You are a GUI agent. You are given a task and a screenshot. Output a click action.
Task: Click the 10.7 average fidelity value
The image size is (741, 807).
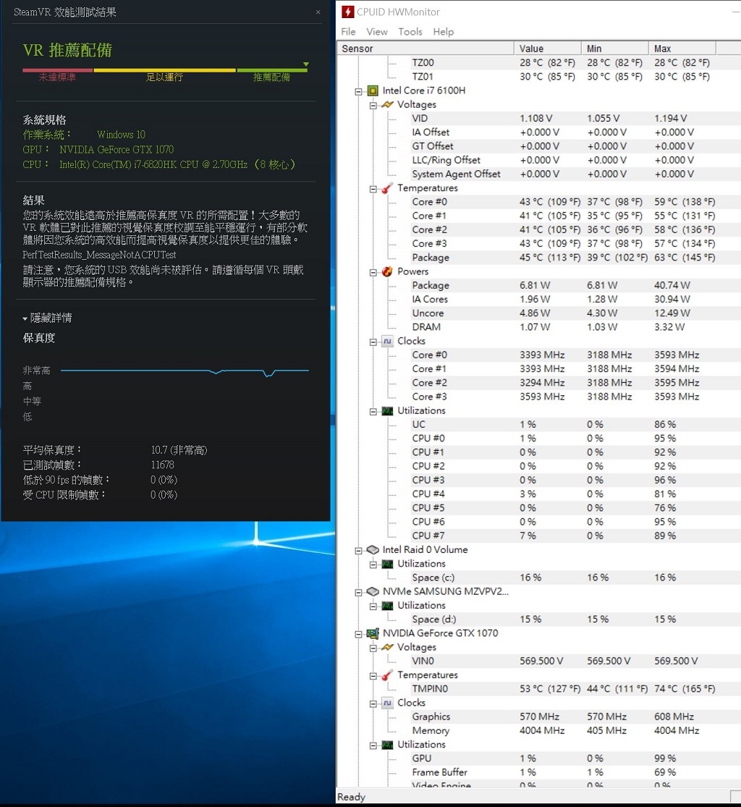(179, 450)
